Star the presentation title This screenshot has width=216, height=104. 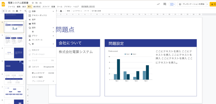point(33,3)
